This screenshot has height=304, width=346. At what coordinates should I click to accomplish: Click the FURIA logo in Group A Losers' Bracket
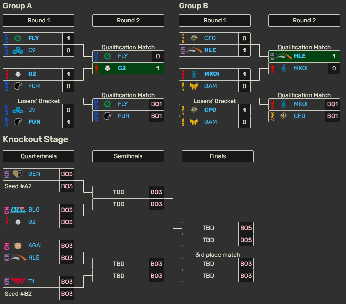(x=18, y=122)
